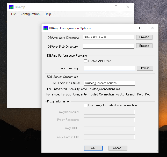Focus the DBAmp Work Directory field

tap(109, 37)
